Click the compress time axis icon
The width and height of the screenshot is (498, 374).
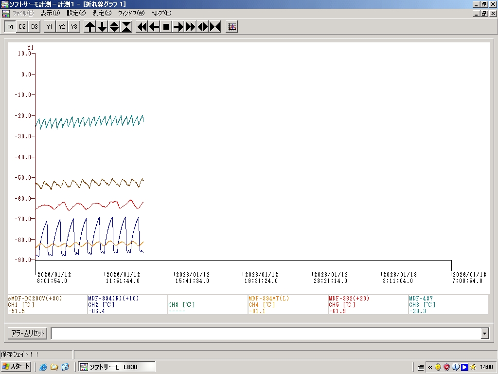coord(215,27)
